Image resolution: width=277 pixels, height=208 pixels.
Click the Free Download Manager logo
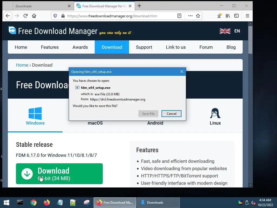[x=53, y=31]
